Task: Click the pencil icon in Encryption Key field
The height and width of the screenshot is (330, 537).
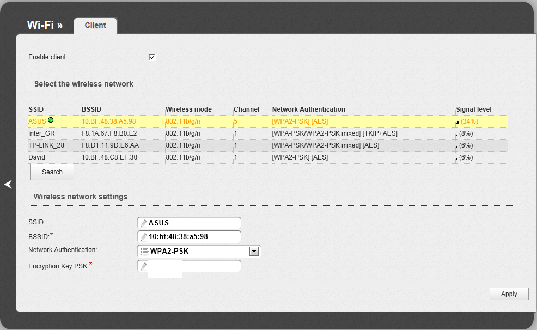Action: tap(144, 266)
